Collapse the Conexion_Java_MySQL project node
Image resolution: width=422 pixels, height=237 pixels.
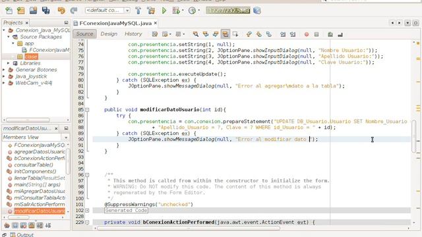click(4, 30)
